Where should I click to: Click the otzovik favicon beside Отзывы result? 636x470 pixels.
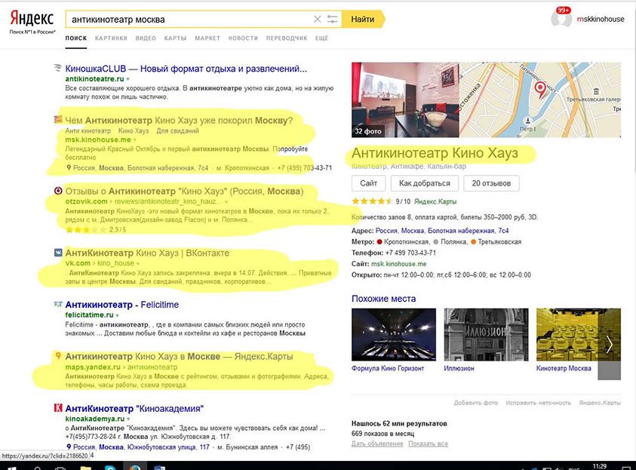(x=58, y=192)
